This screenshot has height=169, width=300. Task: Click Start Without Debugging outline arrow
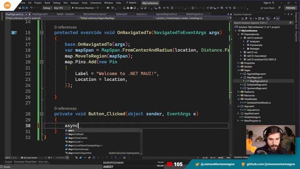(98, 8)
